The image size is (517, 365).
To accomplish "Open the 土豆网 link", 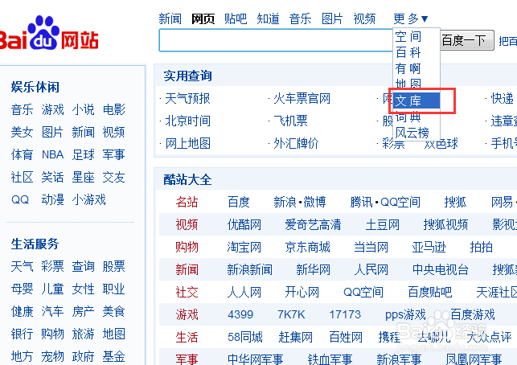I will coord(383,225).
